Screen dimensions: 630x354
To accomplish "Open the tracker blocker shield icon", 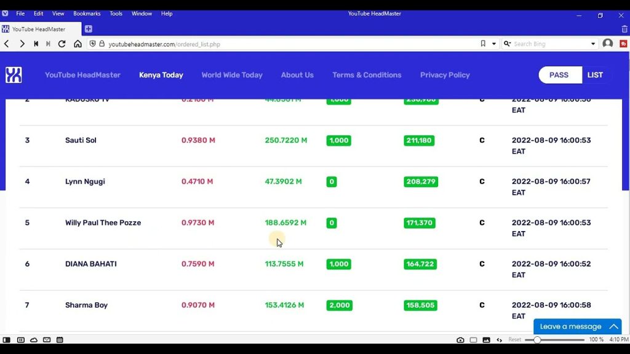I will click(x=92, y=44).
